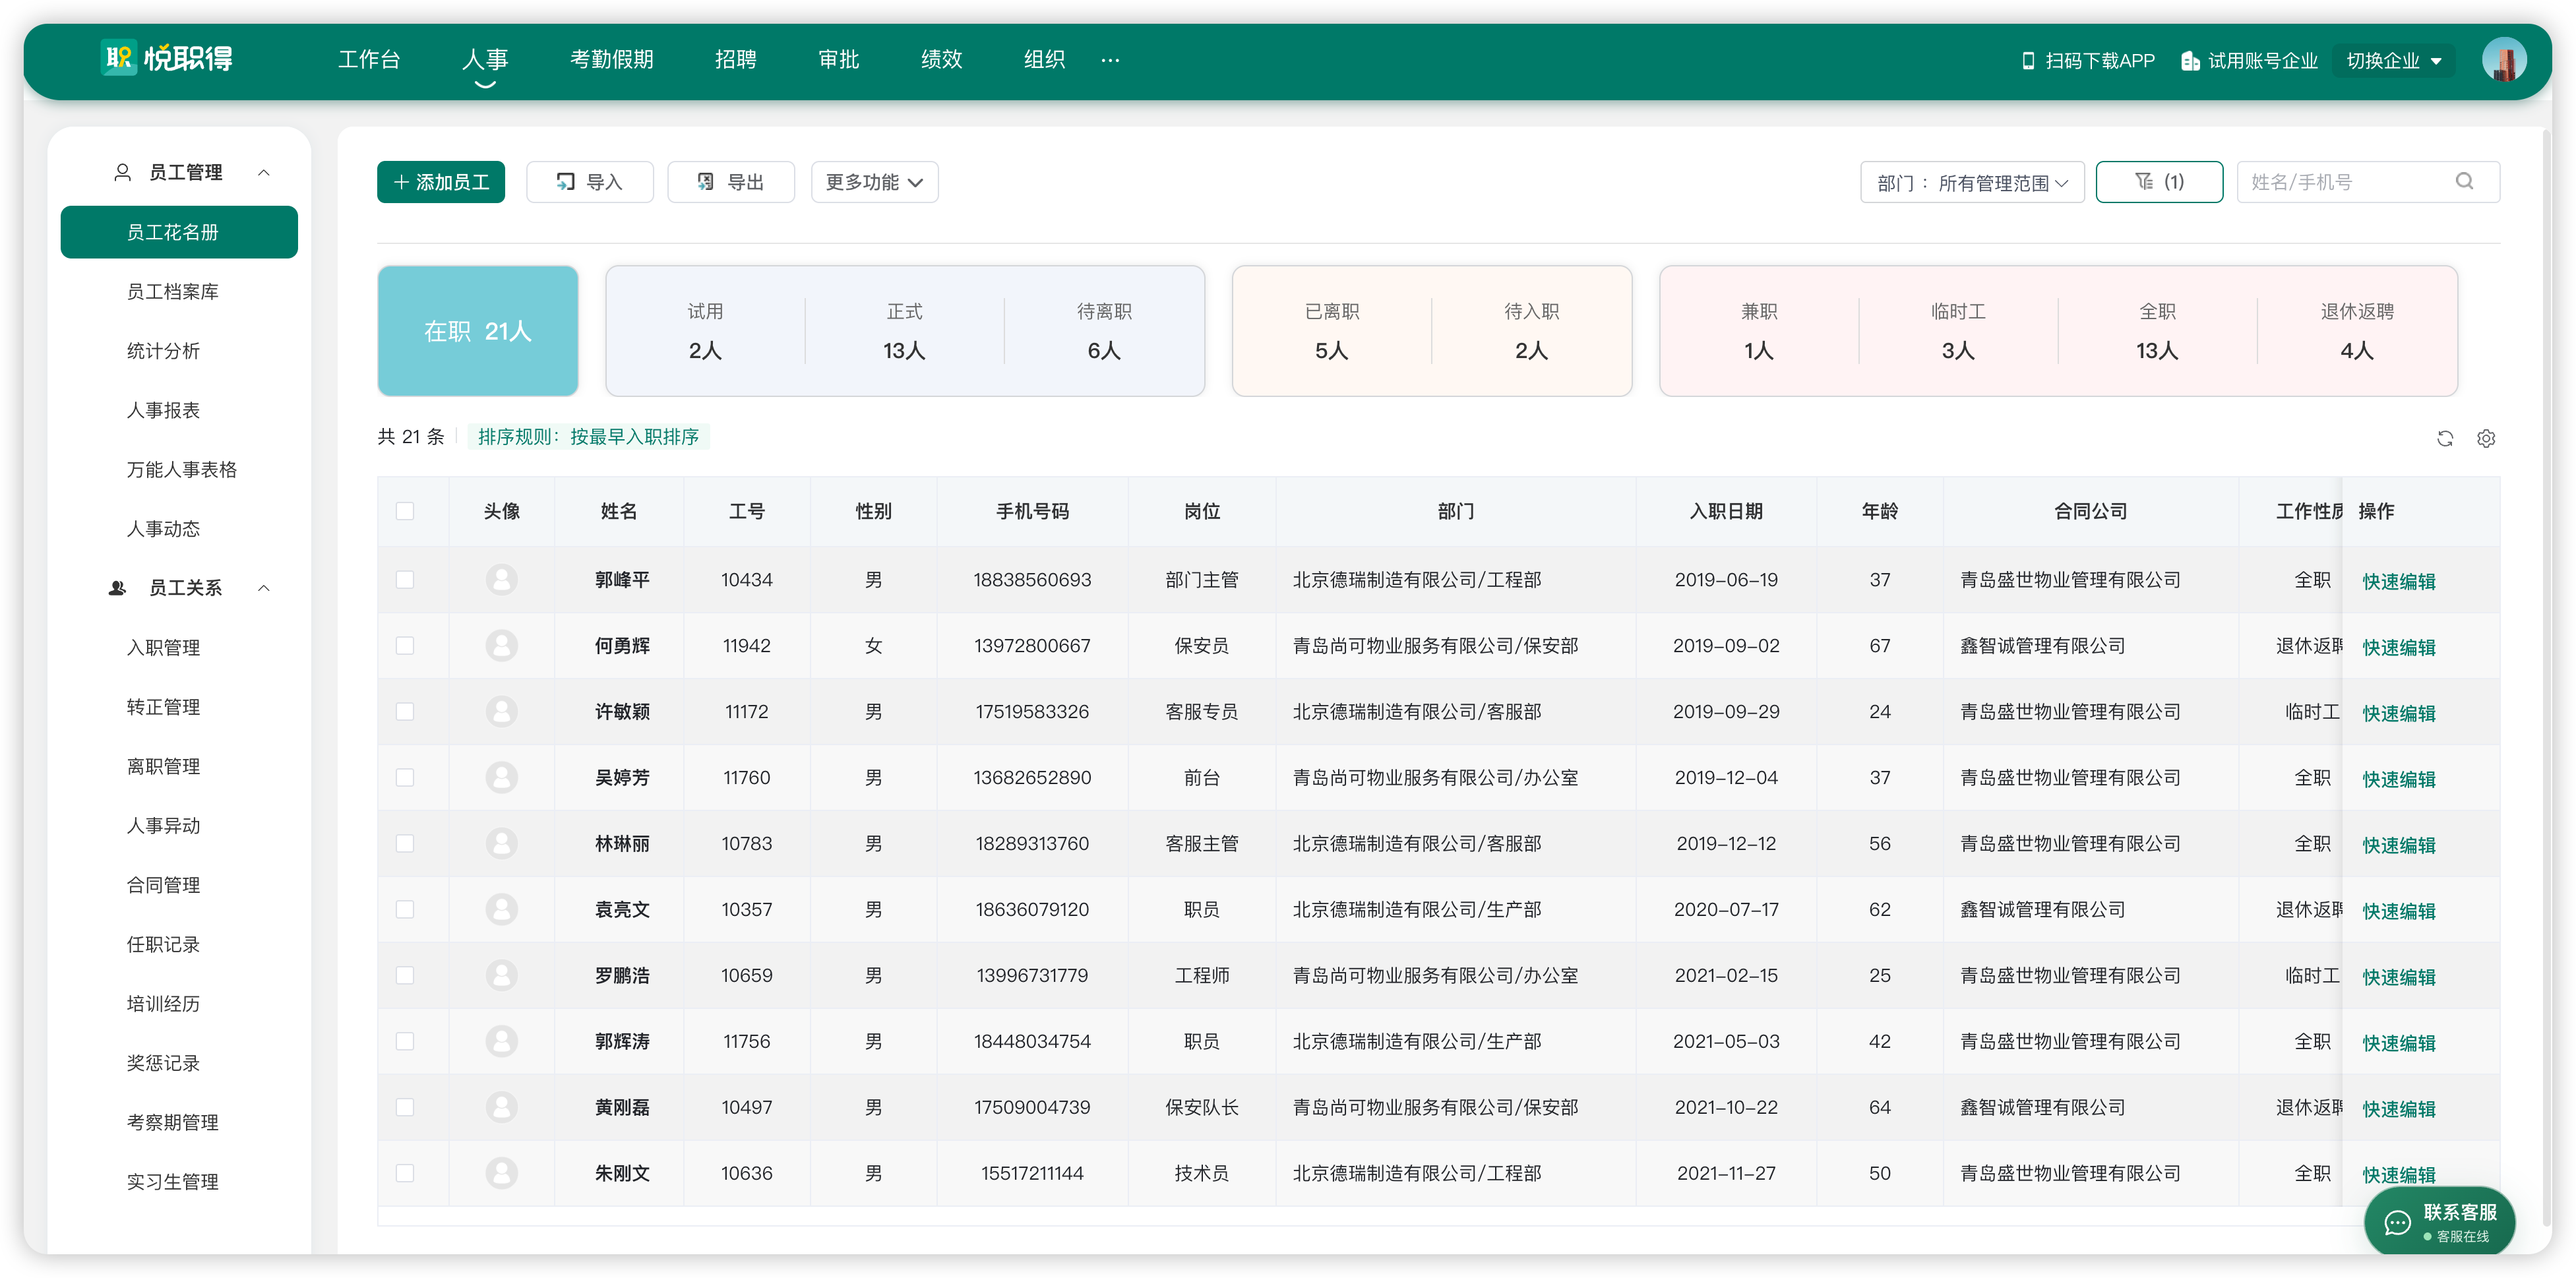Click the 扫码下载APP phone icon
Image resolution: width=2576 pixels, height=1278 pixels.
(x=2027, y=60)
